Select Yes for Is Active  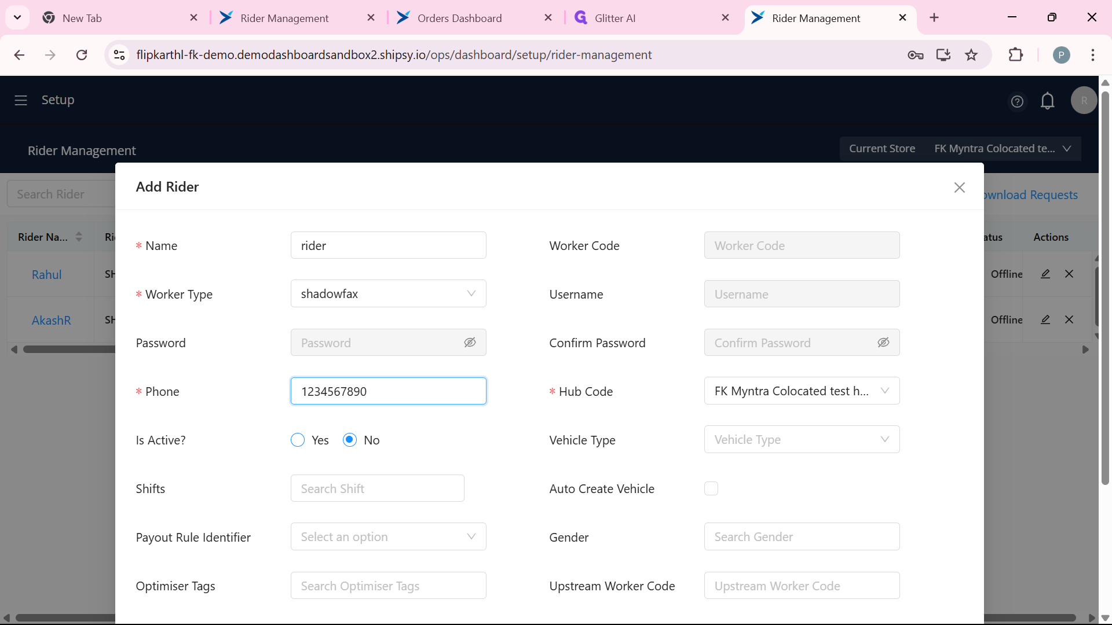pos(298,440)
